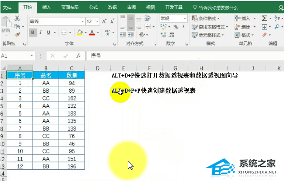Select the Format Painter brush
Image resolution: width=284 pixels, height=181 pixels.
[x=17, y=34]
